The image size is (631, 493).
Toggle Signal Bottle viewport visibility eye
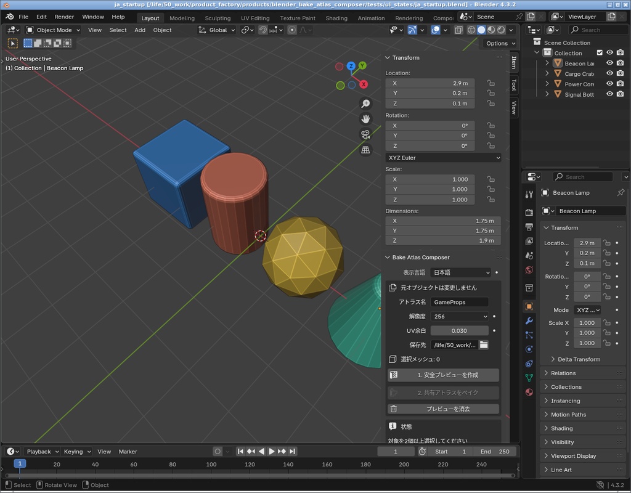(609, 94)
